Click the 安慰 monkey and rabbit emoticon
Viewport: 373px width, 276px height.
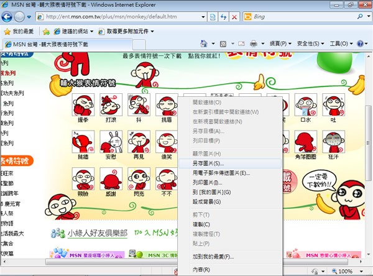pyautogui.click(x=111, y=142)
